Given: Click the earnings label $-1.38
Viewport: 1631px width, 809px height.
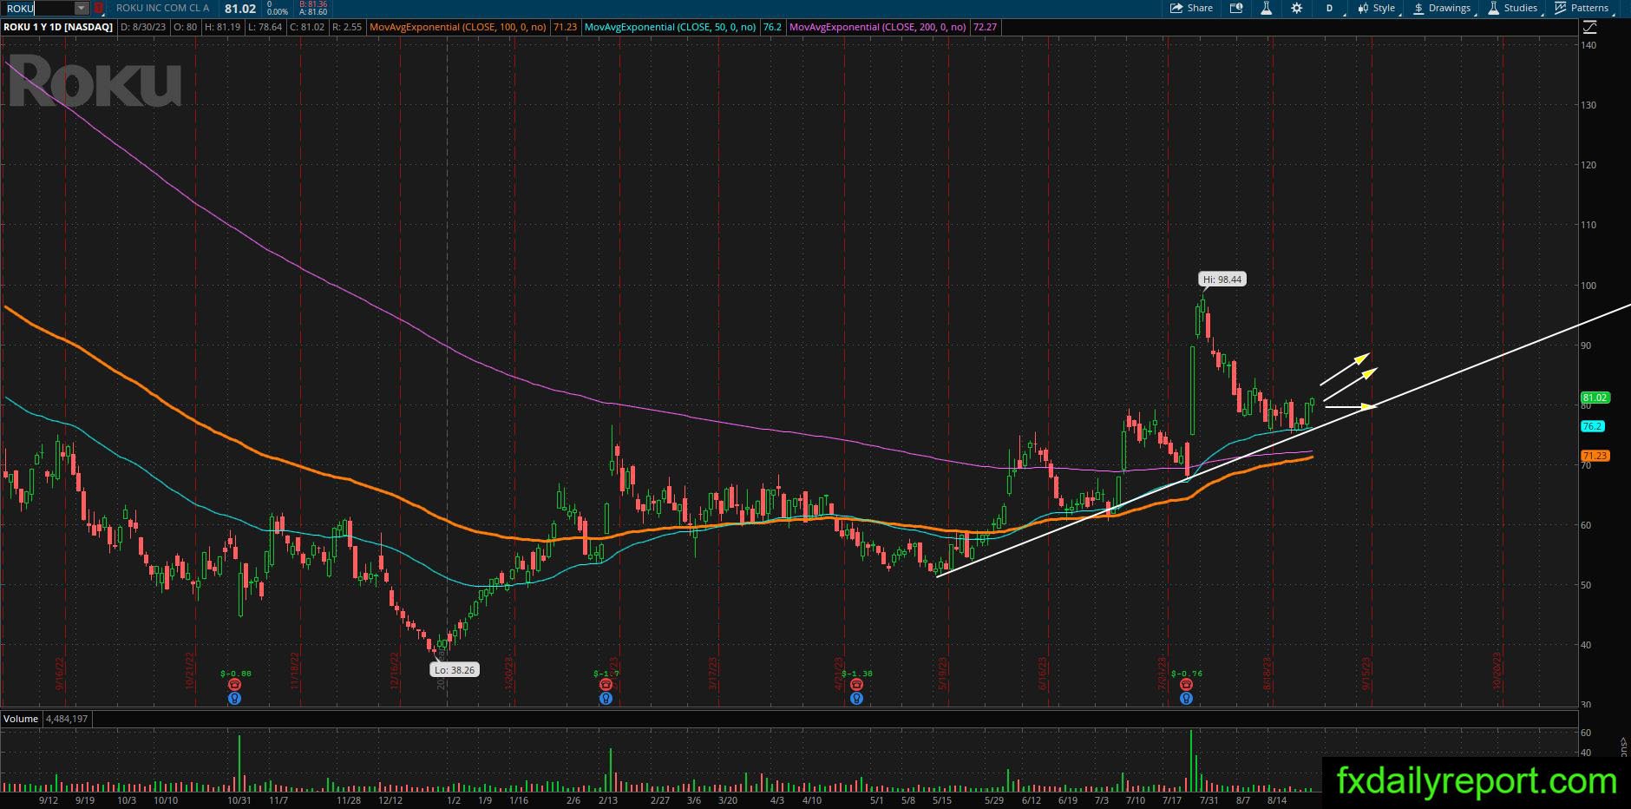Looking at the screenshot, I should tap(856, 674).
